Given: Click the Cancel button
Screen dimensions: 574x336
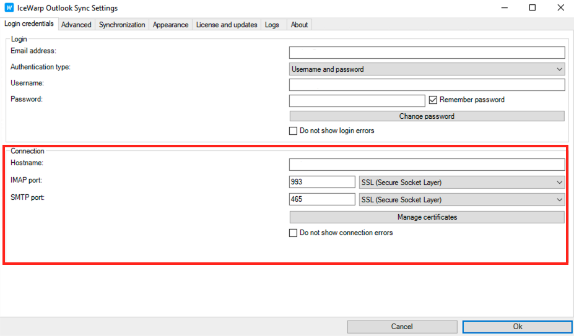Looking at the screenshot, I should [402, 327].
